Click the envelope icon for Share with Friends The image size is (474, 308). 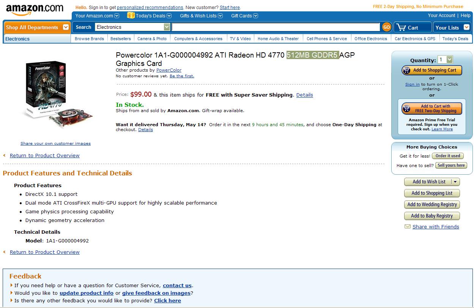408,227
